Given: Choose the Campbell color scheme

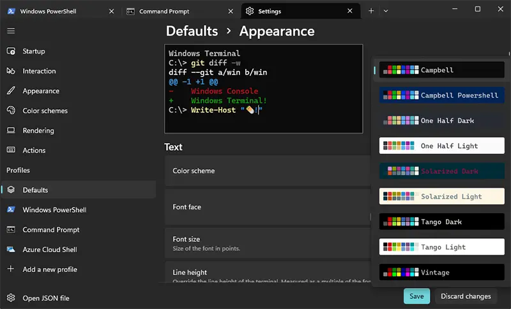Looking at the screenshot, I should 441,70.
